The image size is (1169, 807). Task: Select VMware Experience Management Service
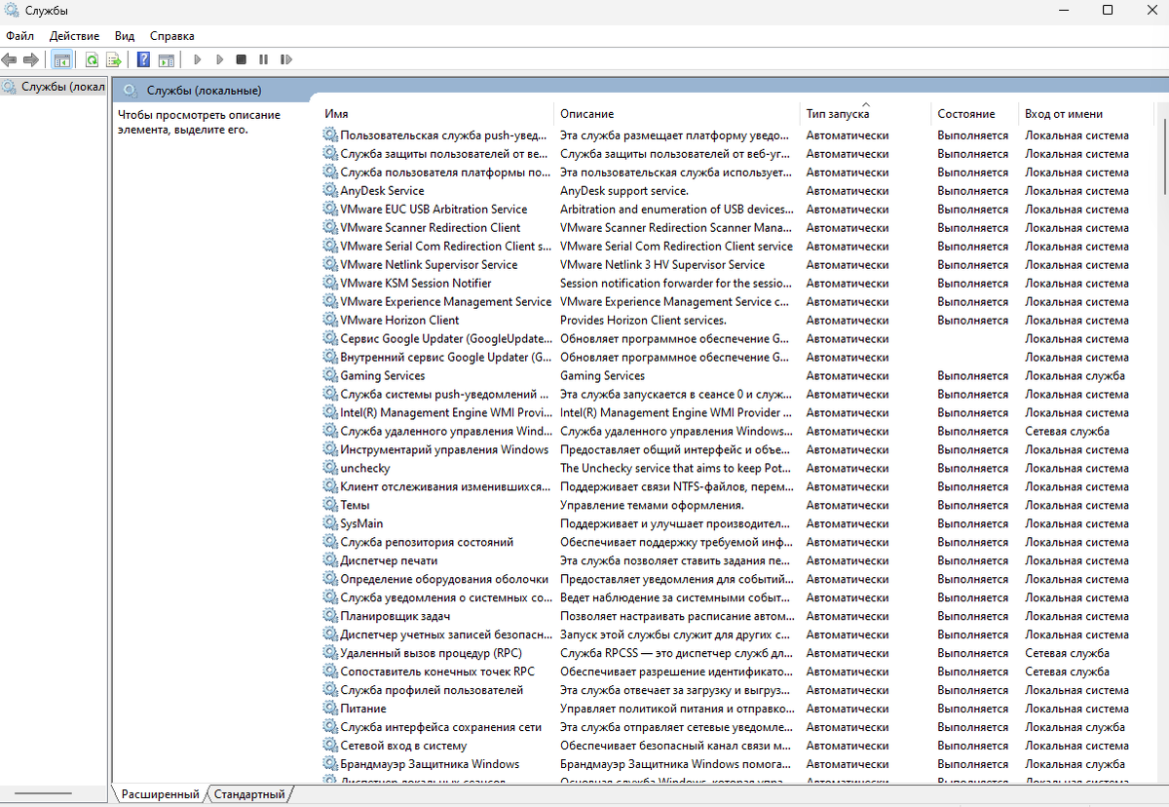coord(445,302)
